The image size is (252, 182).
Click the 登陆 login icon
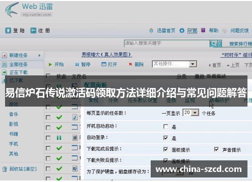coord(8,31)
